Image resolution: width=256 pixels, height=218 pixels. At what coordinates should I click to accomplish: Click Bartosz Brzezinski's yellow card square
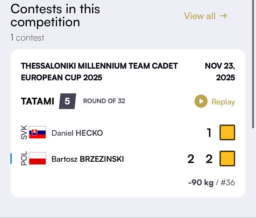point(227,159)
